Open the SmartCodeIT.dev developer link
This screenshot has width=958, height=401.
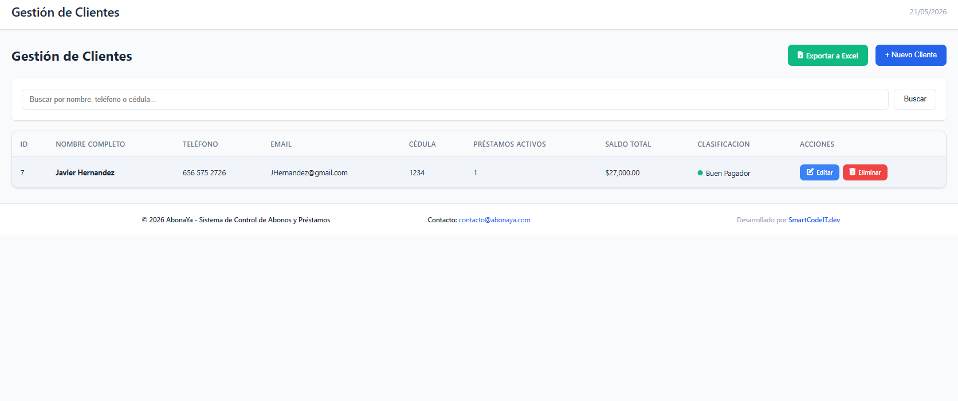coord(814,220)
